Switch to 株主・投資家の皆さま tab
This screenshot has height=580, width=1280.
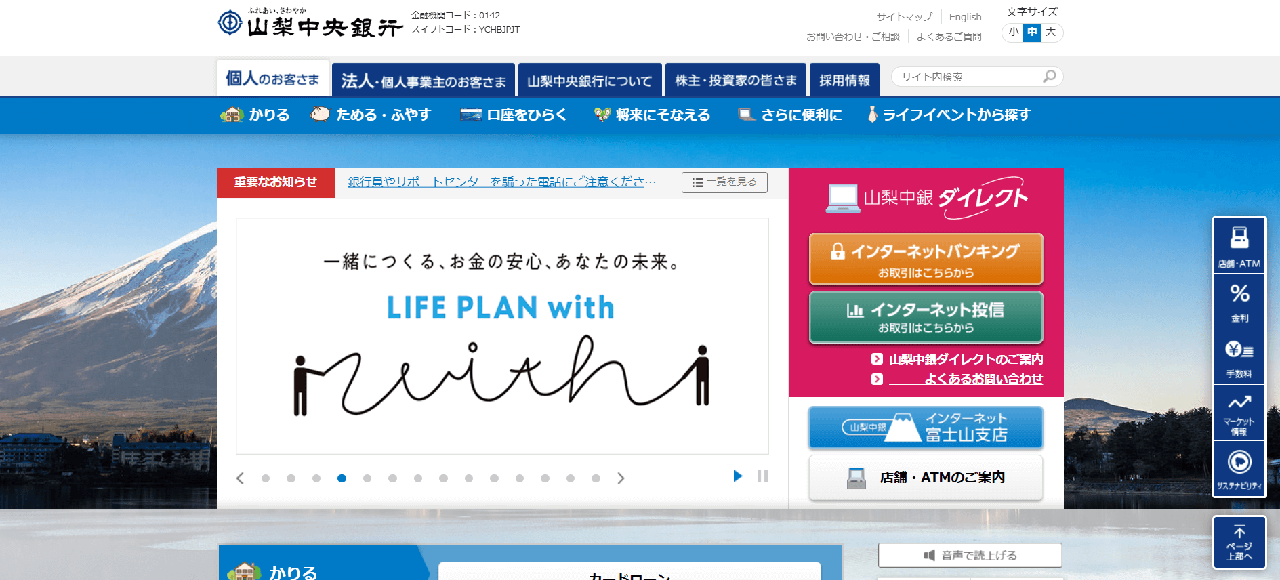[x=736, y=81]
